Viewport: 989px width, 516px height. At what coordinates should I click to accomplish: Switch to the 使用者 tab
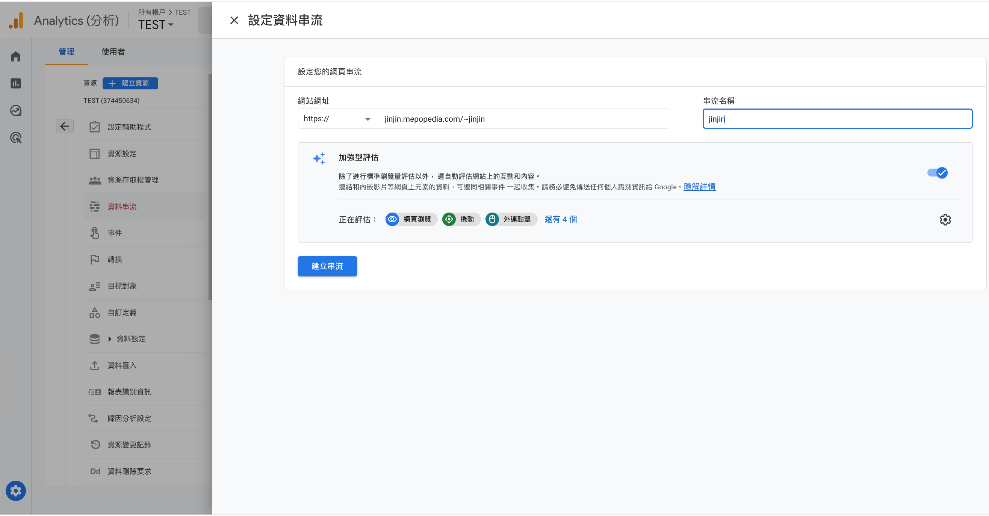(x=113, y=52)
